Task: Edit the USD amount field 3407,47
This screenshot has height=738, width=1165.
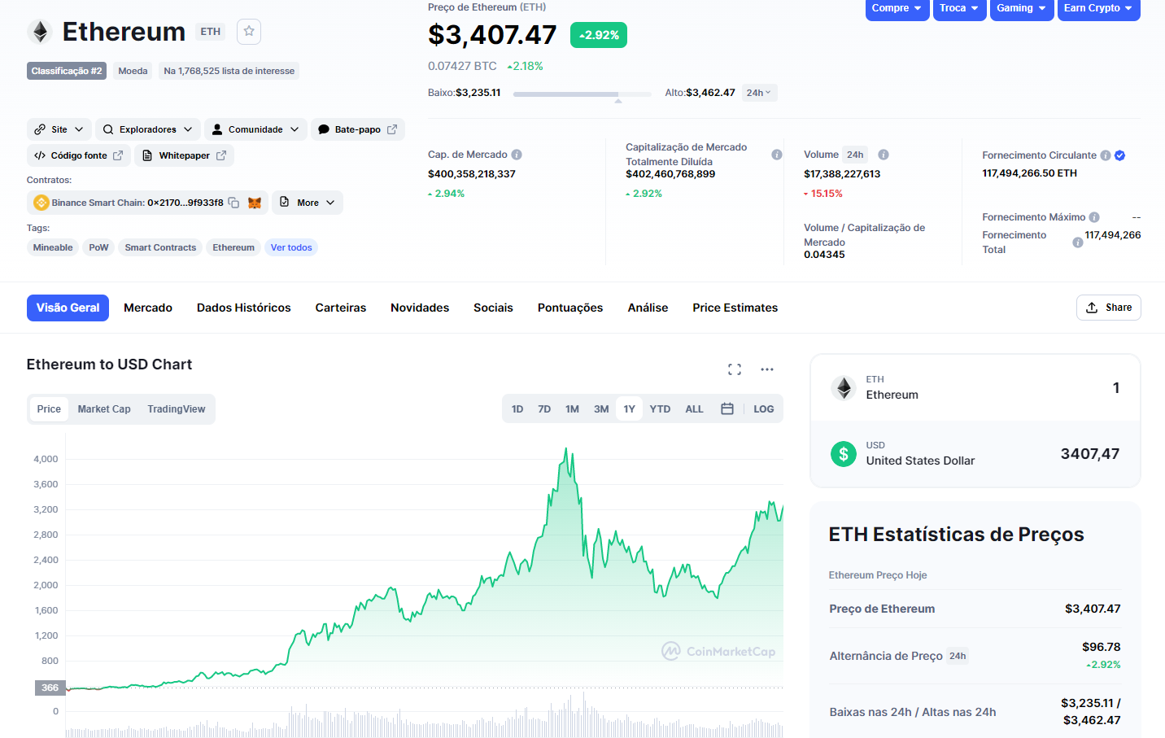Action: click(1090, 454)
